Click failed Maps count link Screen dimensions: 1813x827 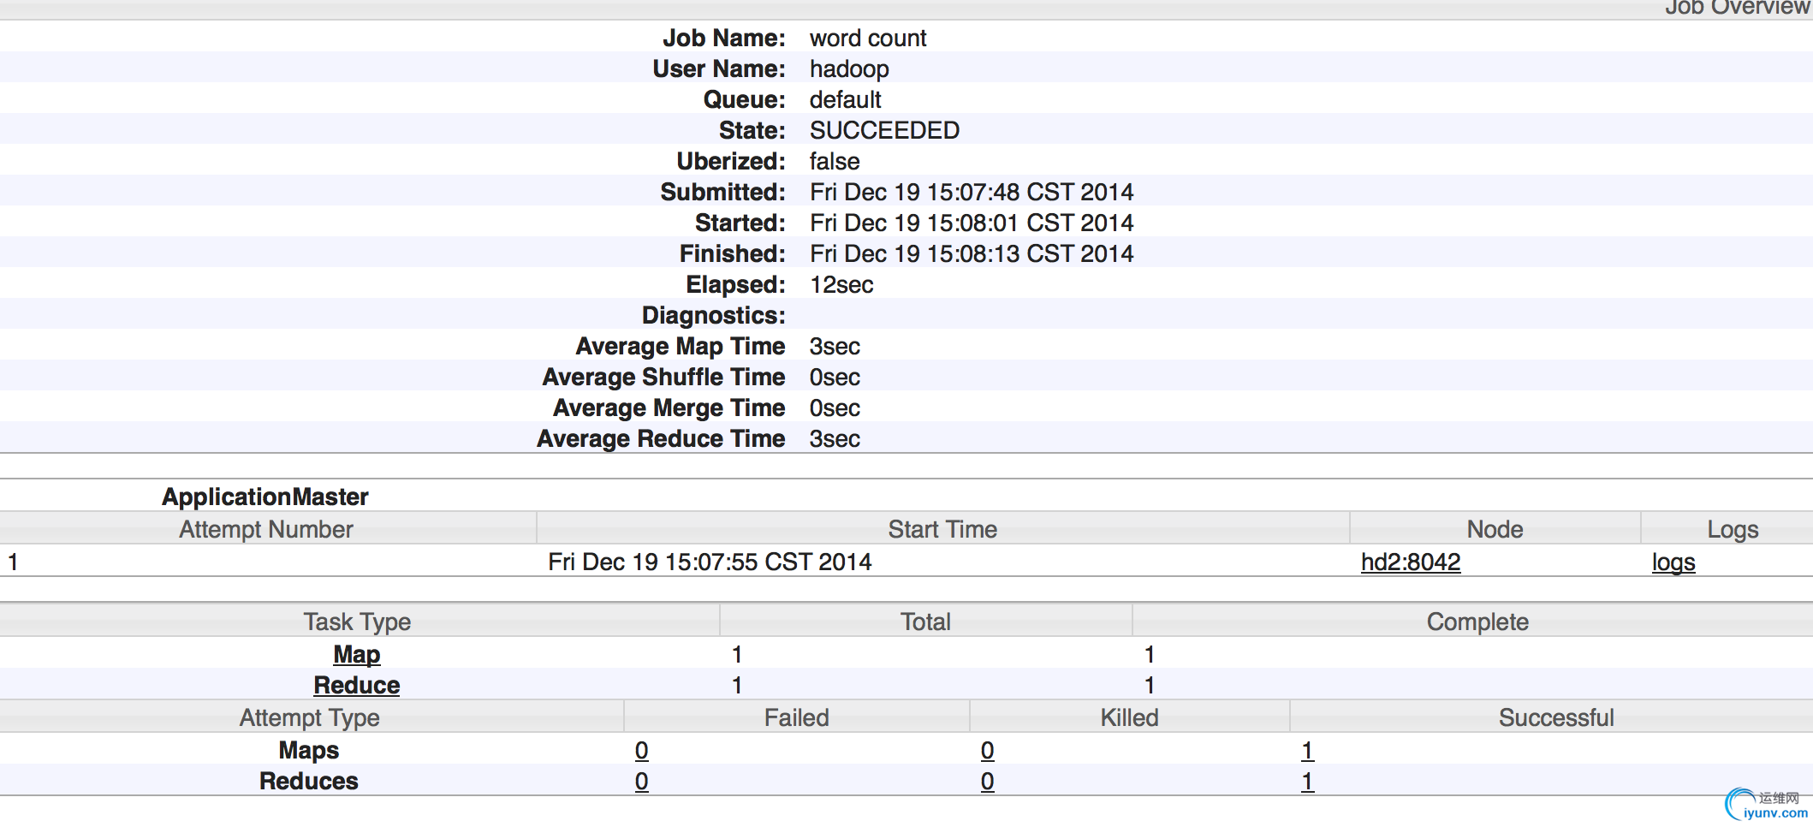pyautogui.click(x=642, y=751)
